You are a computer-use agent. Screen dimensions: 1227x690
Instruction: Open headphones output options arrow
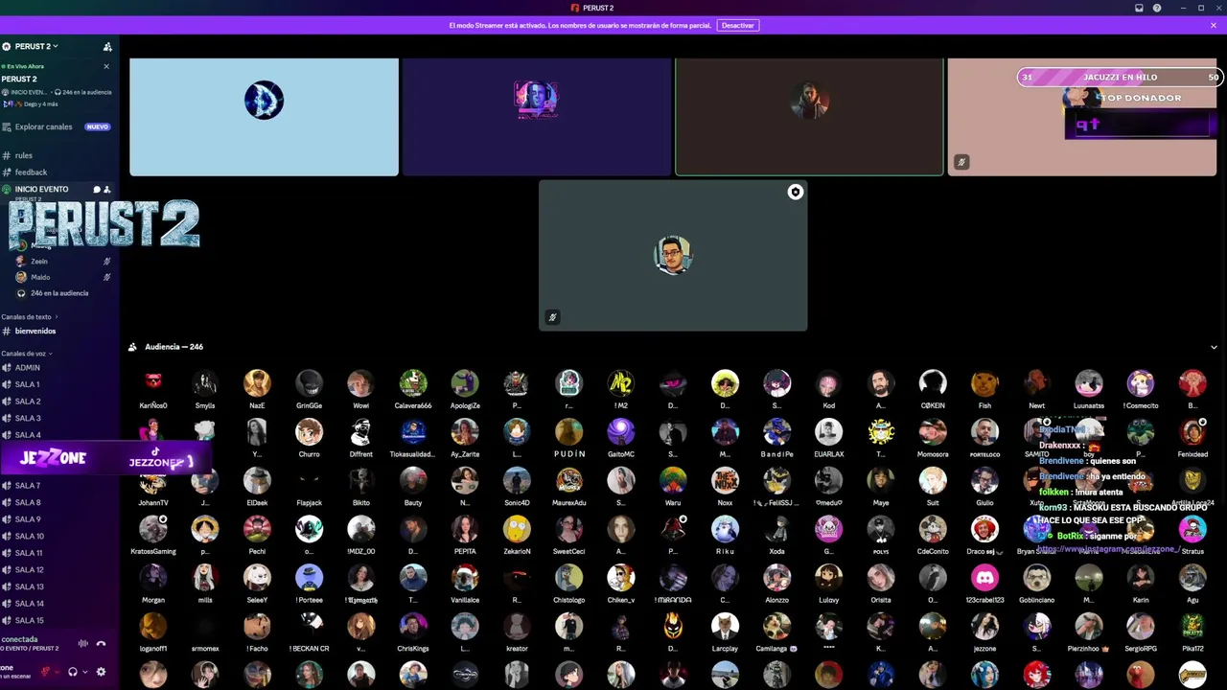84,672
